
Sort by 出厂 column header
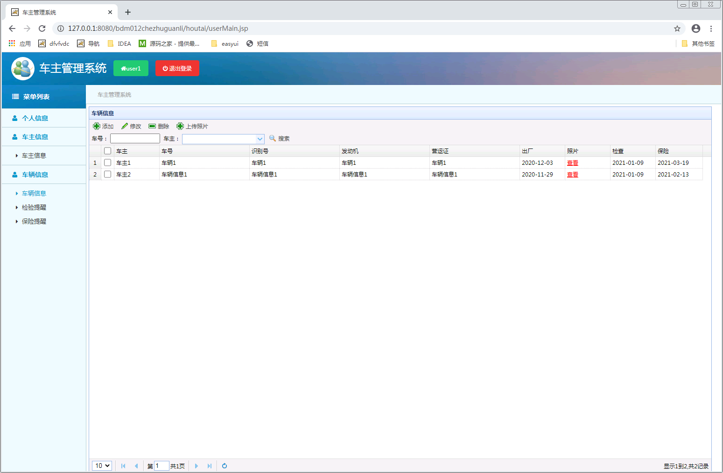(542, 151)
